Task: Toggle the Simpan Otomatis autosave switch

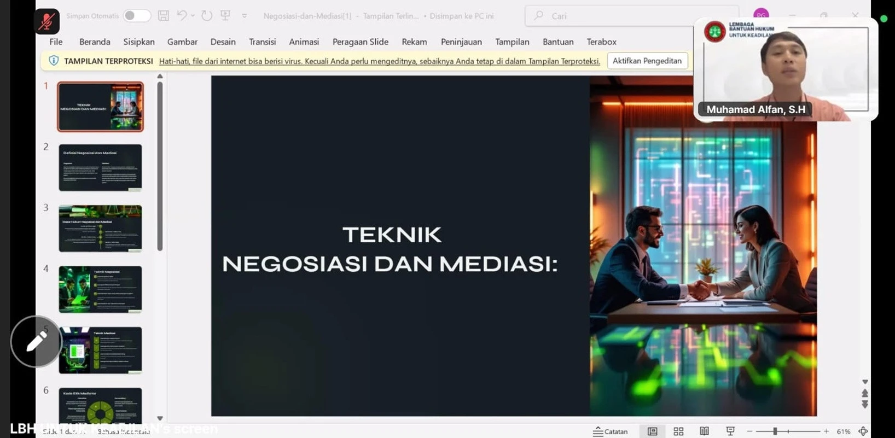Action: (136, 16)
